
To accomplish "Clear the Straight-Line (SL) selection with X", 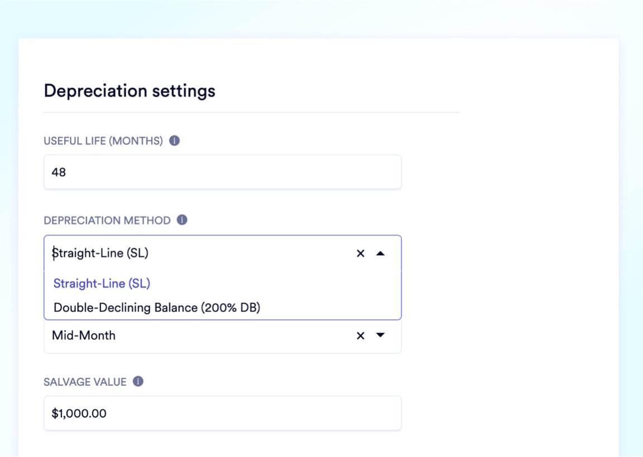I will coord(361,254).
